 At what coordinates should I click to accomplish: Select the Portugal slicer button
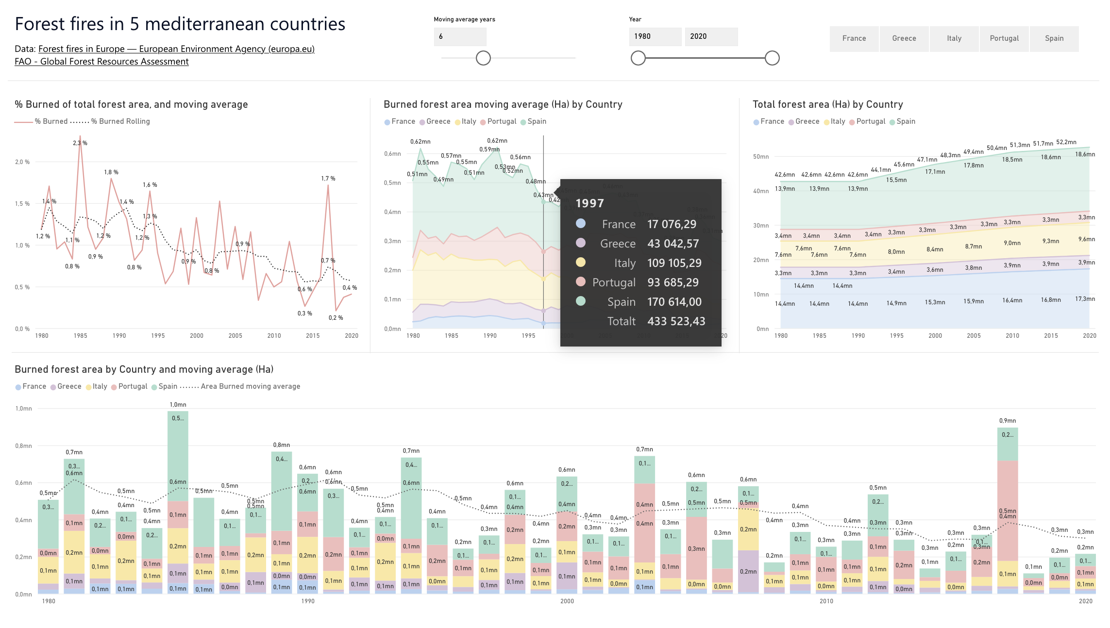tap(1004, 38)
